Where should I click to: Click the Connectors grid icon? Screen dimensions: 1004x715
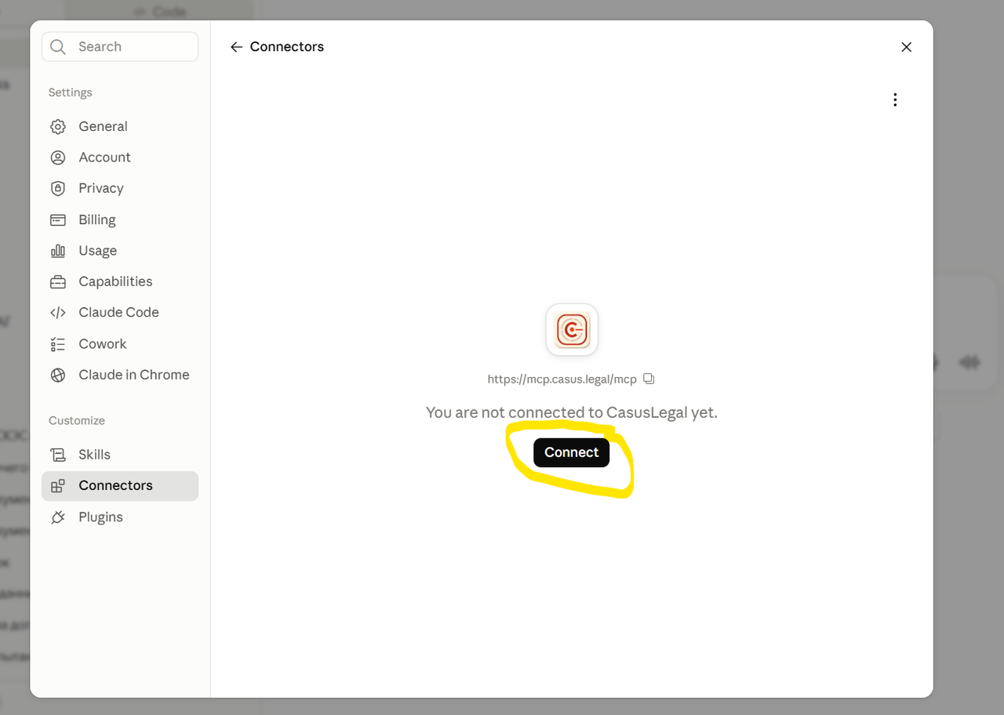(58, 486)
